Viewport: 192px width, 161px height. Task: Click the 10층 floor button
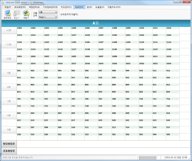click(9, 59)
